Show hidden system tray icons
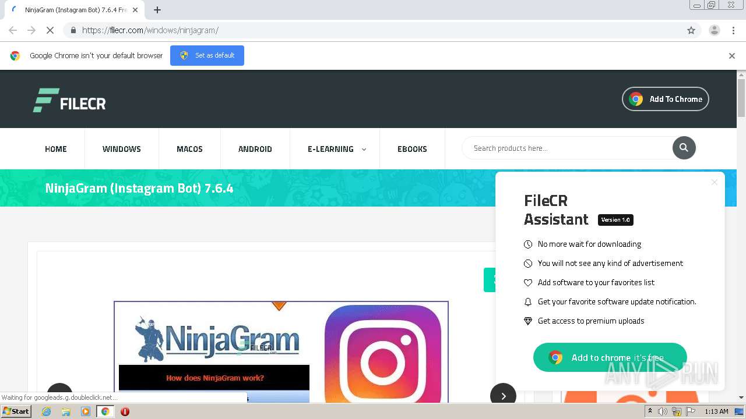The height and width of the screenshot is (419, 746). [650, 411]
